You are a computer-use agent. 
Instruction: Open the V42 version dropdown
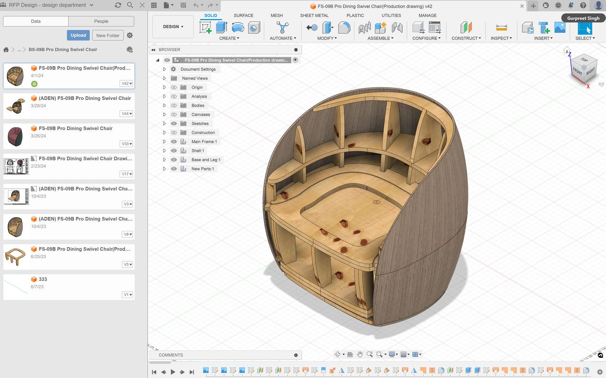tap(127, 84)
